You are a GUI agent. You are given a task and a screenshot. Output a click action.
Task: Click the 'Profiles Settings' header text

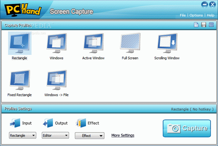(x=18, y=109)
